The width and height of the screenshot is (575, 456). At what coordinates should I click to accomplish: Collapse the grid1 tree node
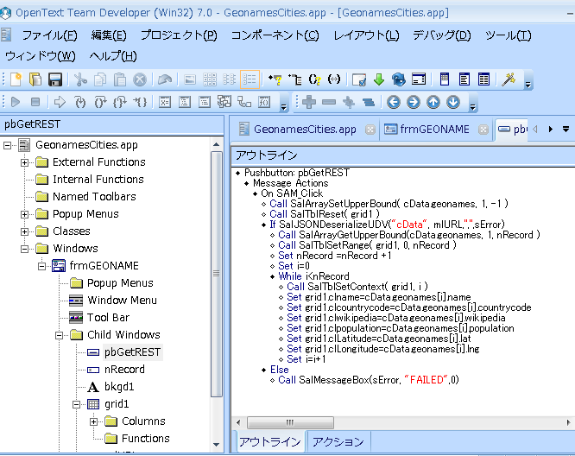click(76, 404)
